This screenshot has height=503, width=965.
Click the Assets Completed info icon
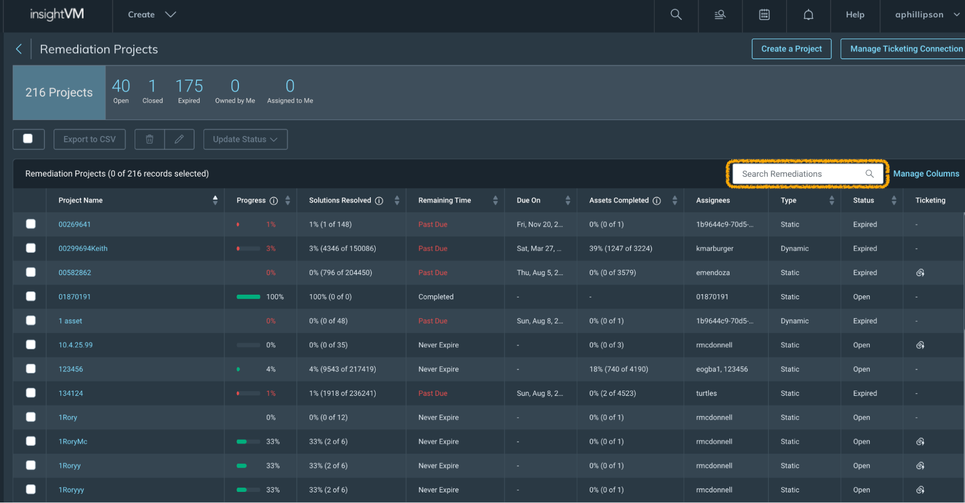pyautogui.click(x=657, y=201)
